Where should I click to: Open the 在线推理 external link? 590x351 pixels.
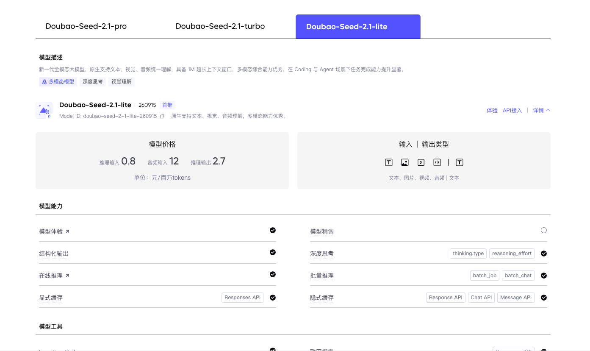54,276
